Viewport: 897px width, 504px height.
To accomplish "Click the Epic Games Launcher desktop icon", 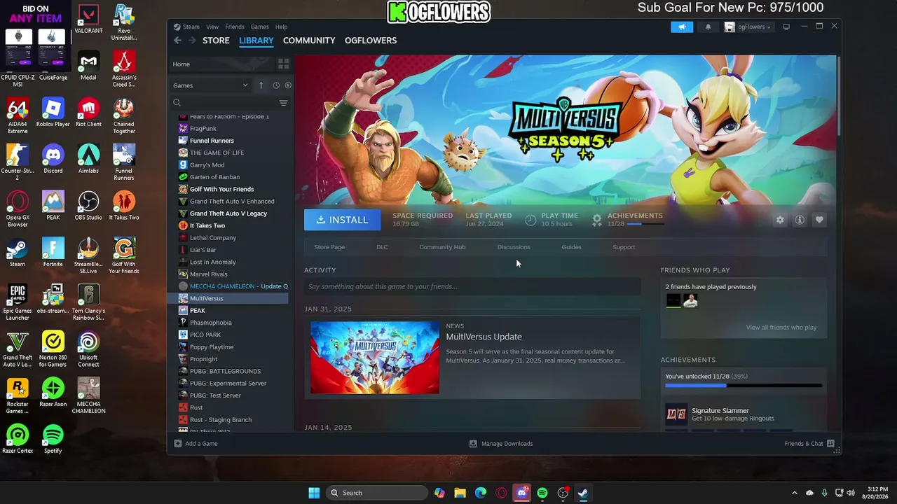I will tap(18, 302).
